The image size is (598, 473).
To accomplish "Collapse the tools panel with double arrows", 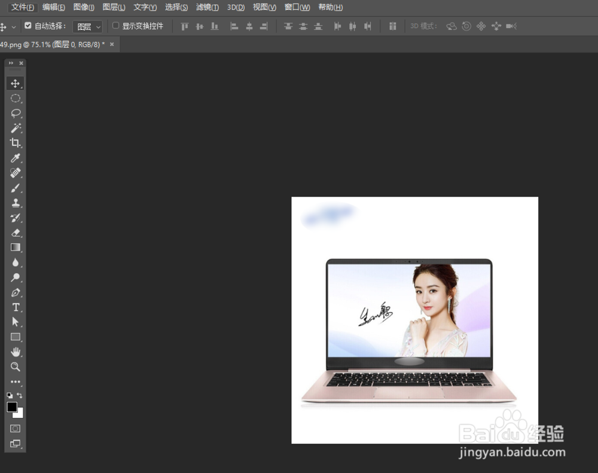I will click(x=11, y=63).
